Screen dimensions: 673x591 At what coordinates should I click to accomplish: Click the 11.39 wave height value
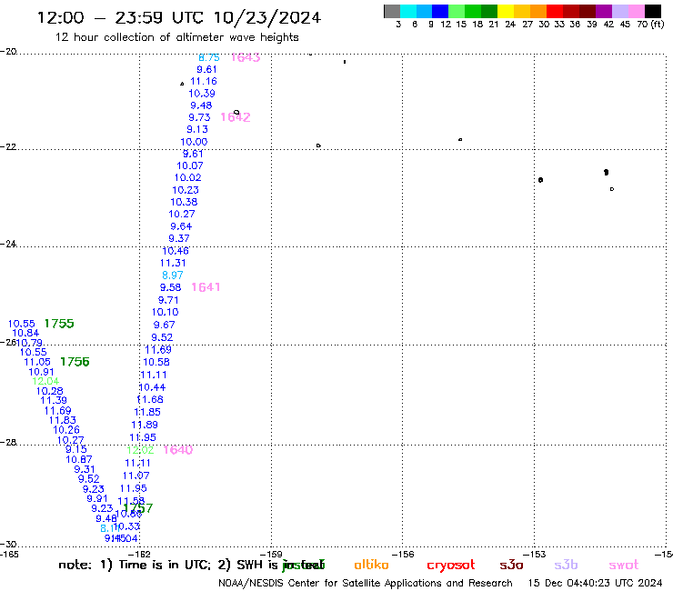[x=54, y=400]
